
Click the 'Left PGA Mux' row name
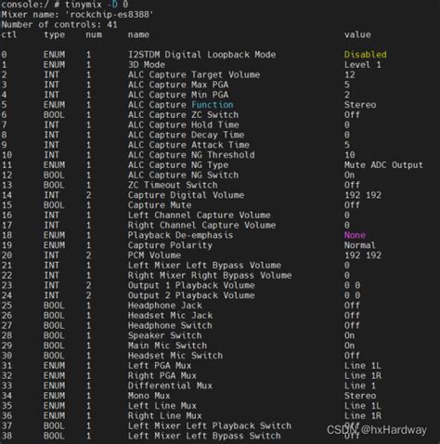coord(160,365)
